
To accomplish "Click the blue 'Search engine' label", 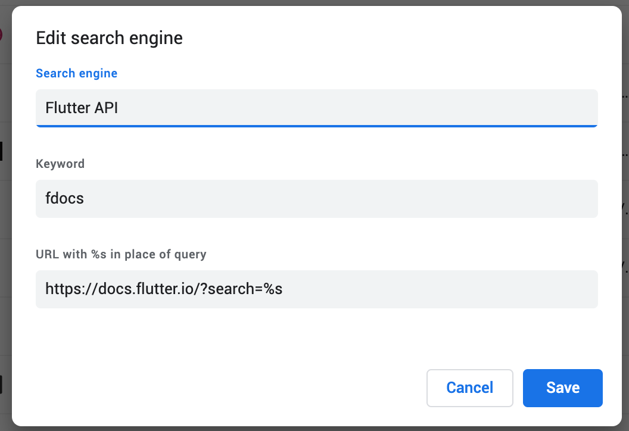I will tap(76, 73).
